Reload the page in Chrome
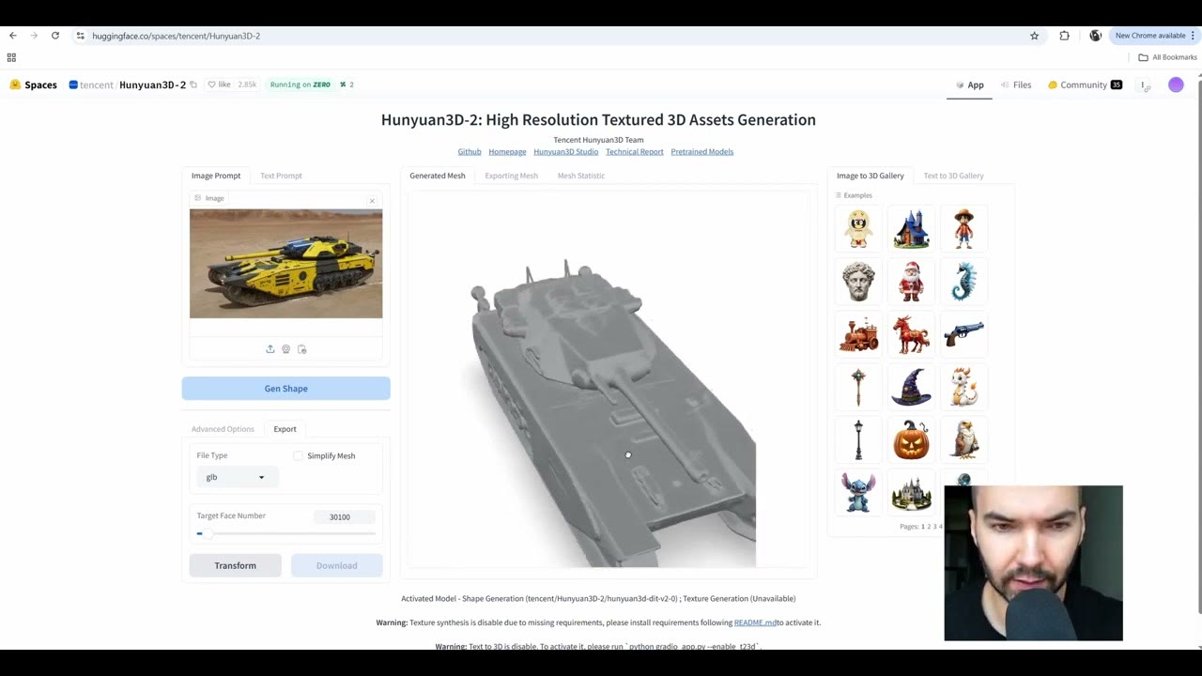This screenshot has width=1202, height=676. 55,36
